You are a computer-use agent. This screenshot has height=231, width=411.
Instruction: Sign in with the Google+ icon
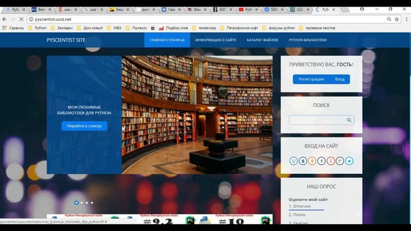[x=340, y=161]
